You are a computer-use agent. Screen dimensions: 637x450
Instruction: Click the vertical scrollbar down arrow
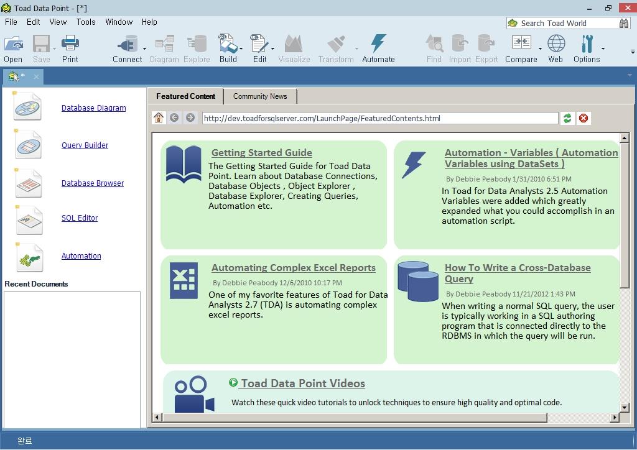pyautogui.click(x=625, y=408)
